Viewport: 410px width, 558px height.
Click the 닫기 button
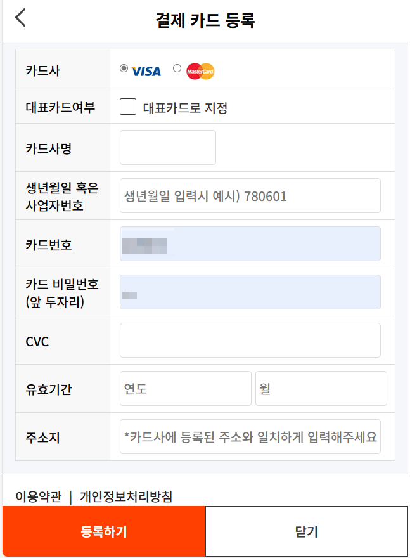(x=307, y=531)
